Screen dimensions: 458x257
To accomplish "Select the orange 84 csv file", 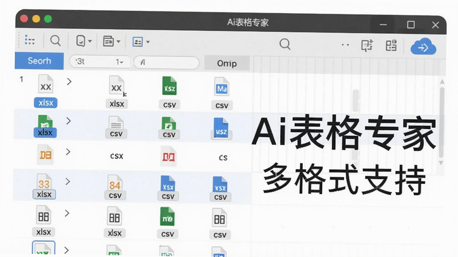I will tap(115, 187).
